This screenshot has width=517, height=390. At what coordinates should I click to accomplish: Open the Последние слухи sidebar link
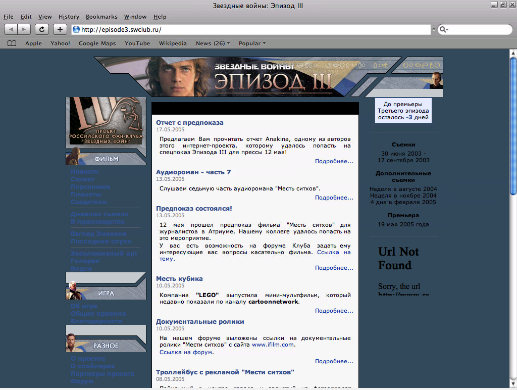101,241
